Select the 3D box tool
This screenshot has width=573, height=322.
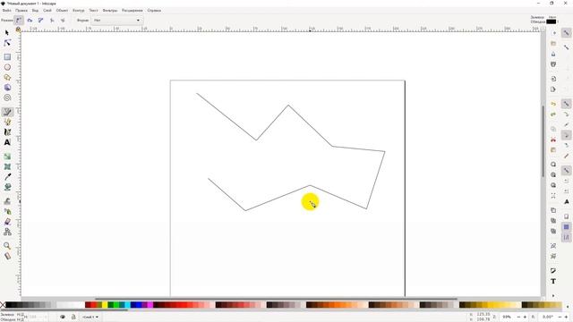click(x=7, y=88)
